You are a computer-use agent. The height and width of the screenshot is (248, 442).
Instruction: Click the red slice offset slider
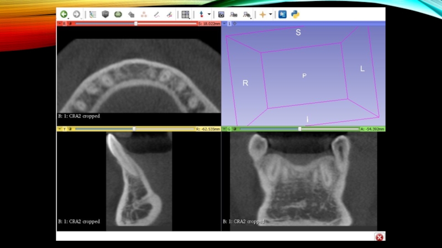(x=135, y=24)
